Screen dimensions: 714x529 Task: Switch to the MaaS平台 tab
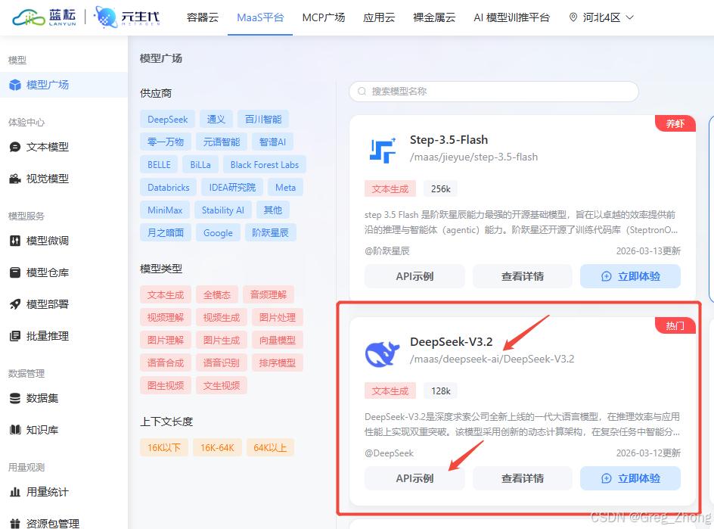[260, 17]
